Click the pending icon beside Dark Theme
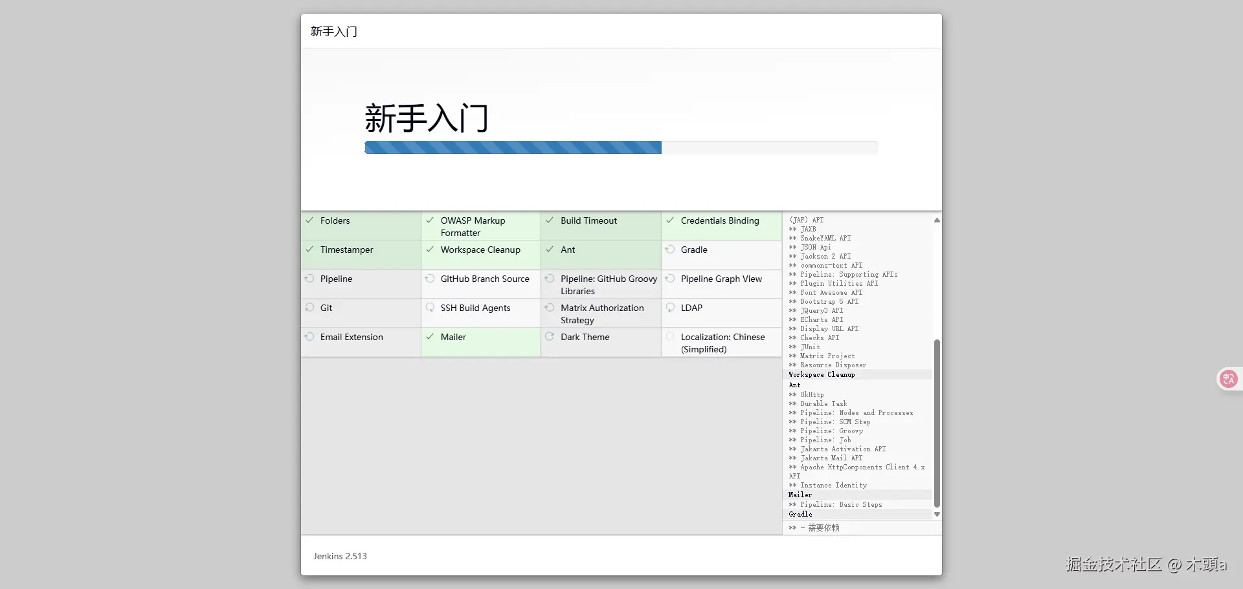 (550, 337)
